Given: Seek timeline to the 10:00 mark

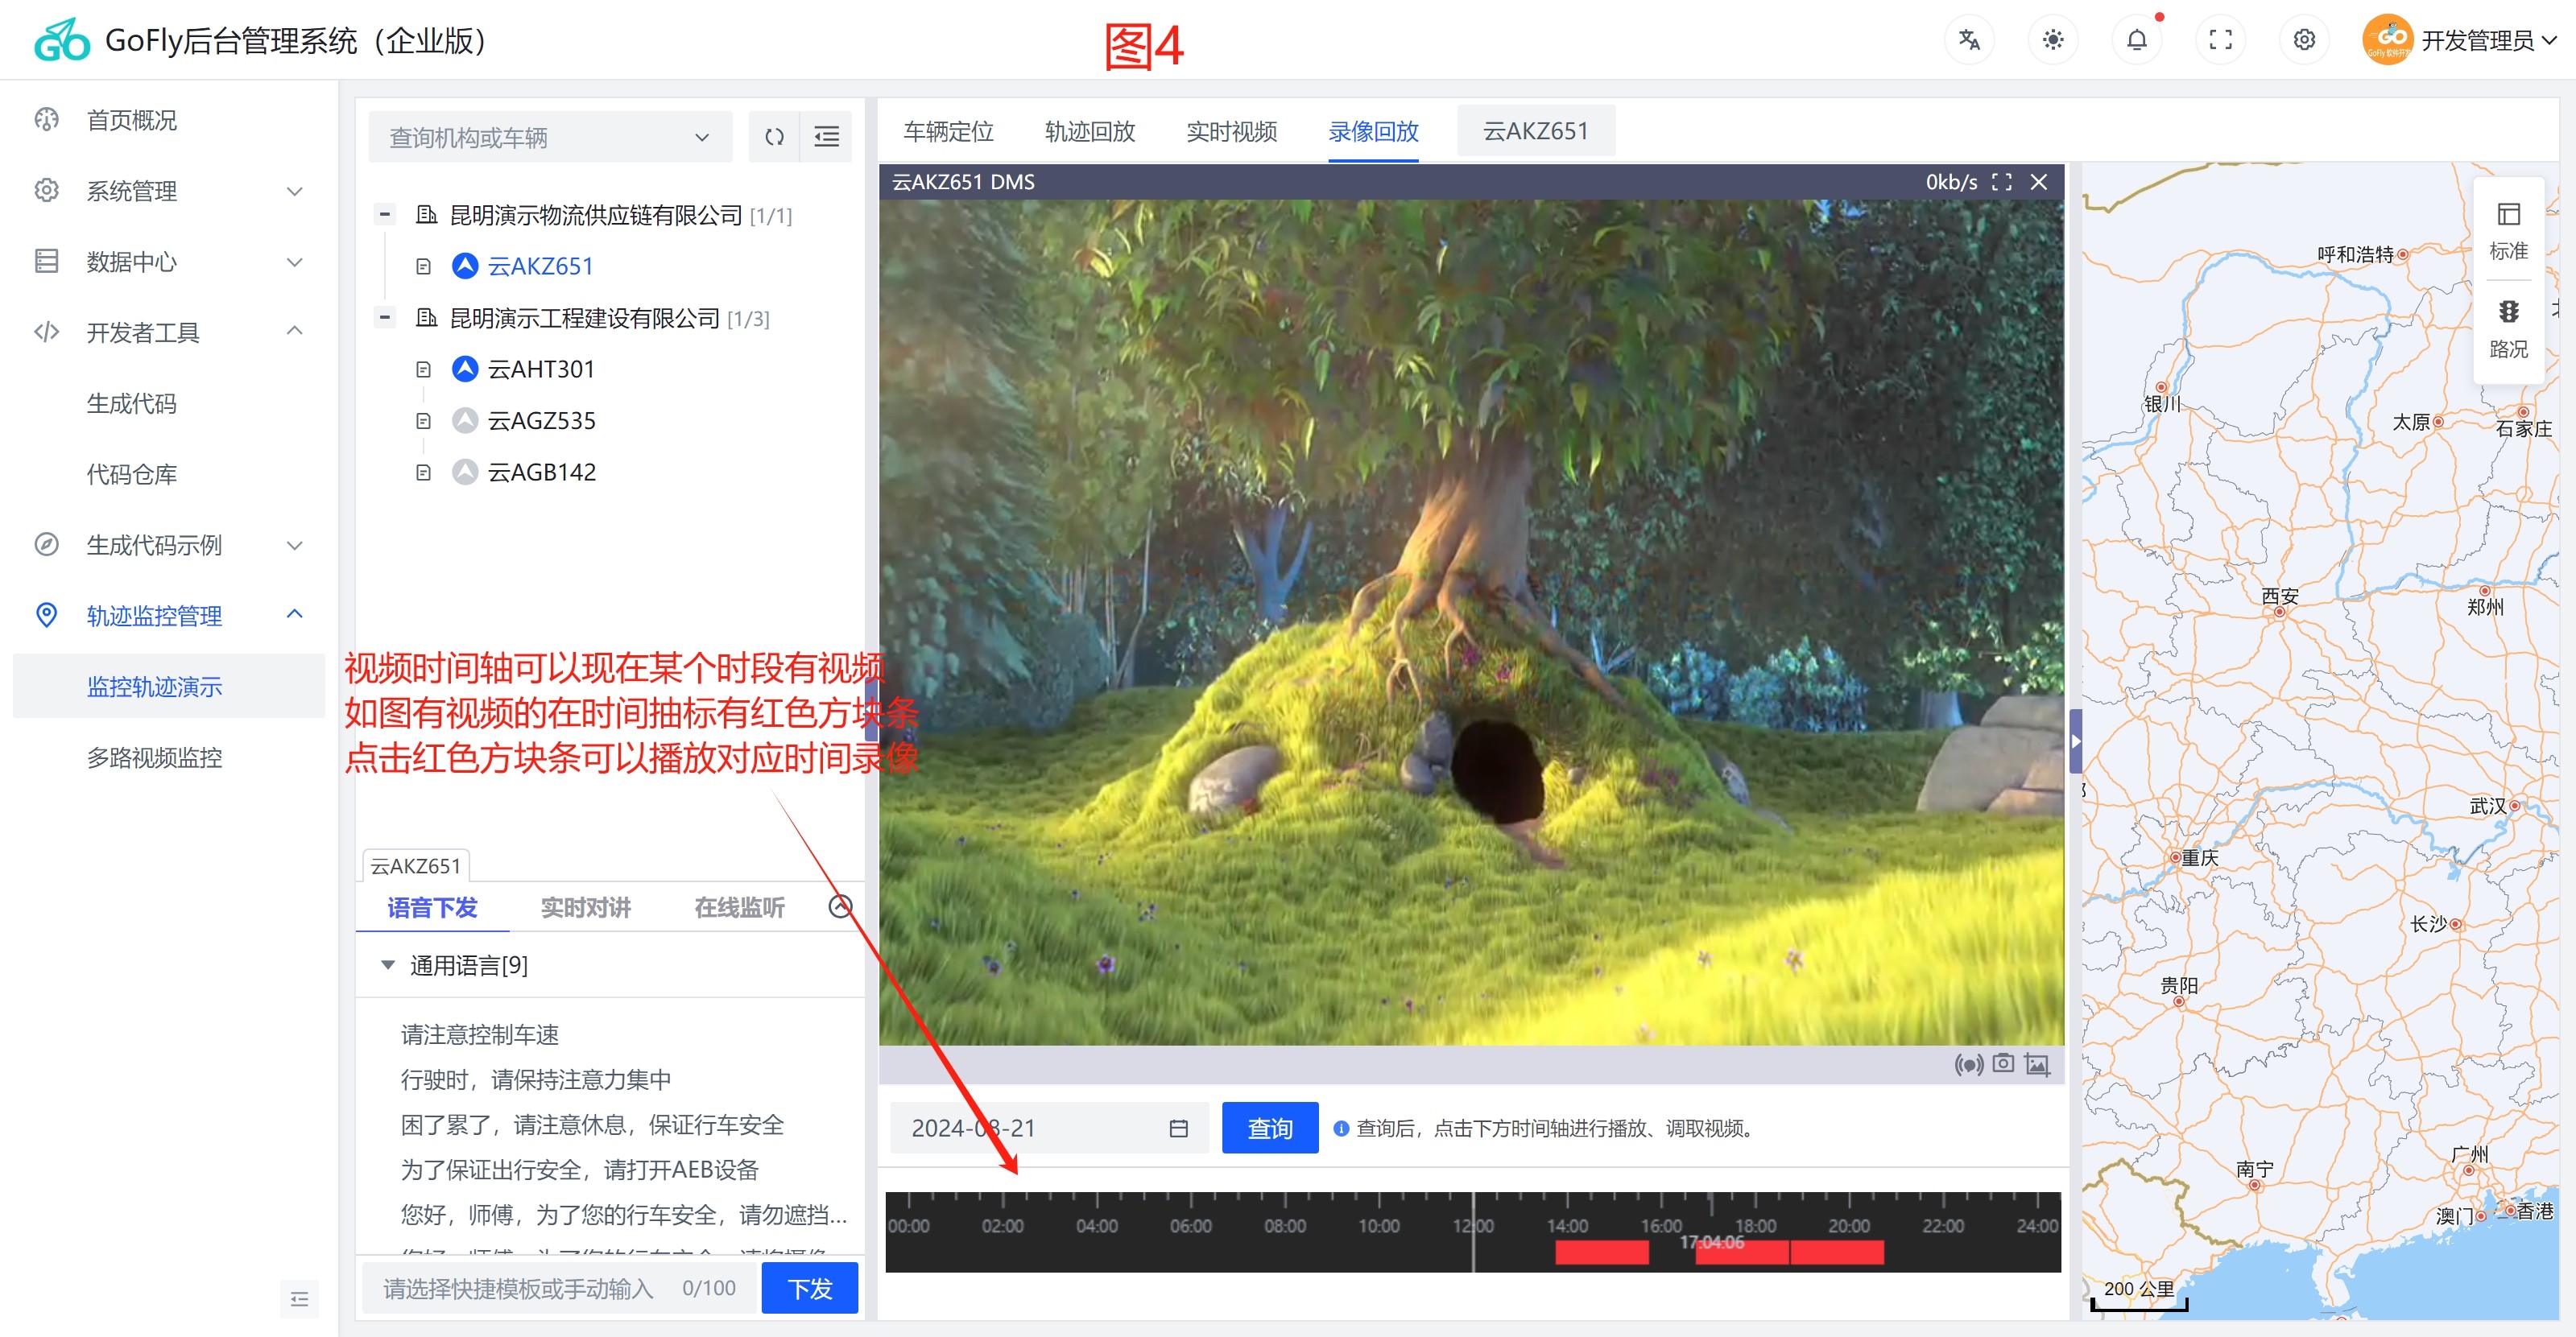Looking at the screenshot, I should tap(1379, 1226).
